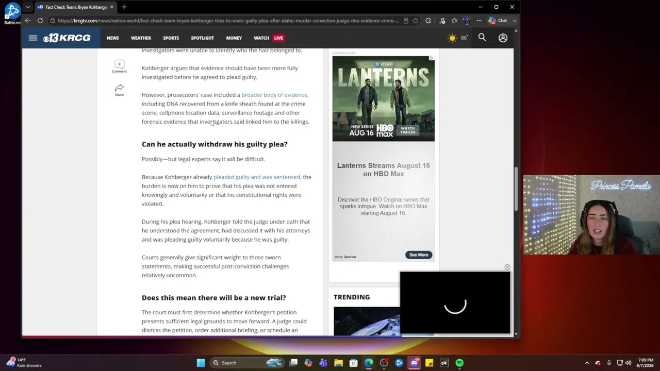Click the system tray microphone icon
Screen dimensions: 660x371
609,363
